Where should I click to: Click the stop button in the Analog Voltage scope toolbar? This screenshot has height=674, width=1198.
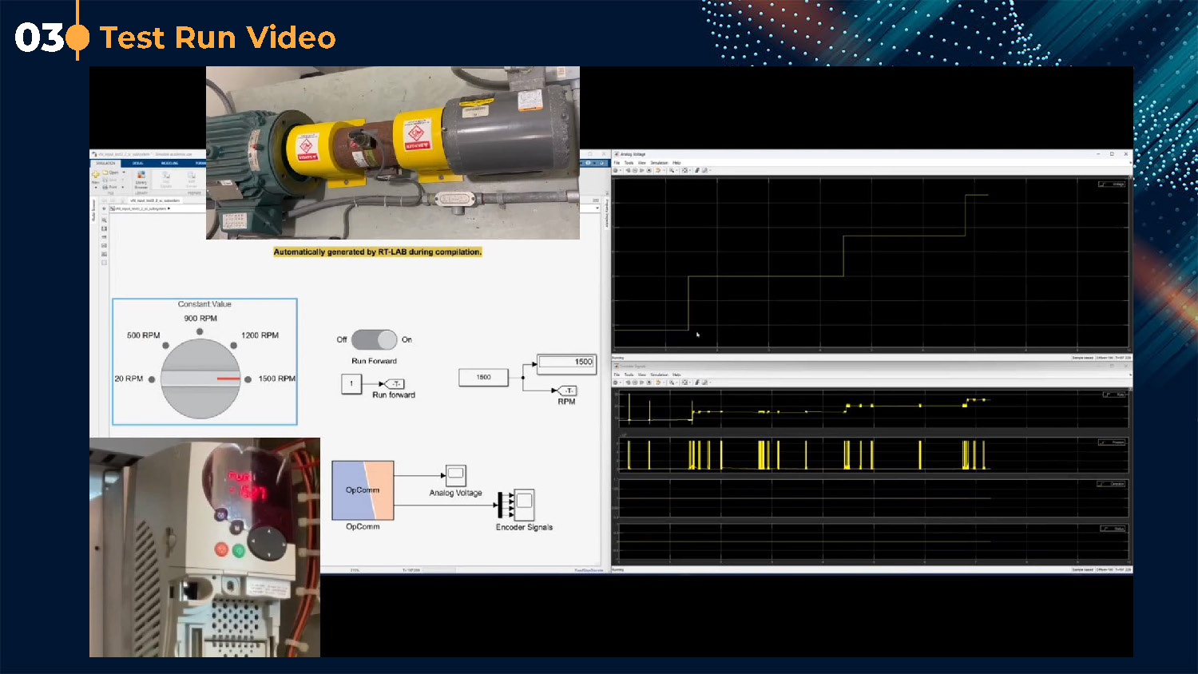(649, 170)
